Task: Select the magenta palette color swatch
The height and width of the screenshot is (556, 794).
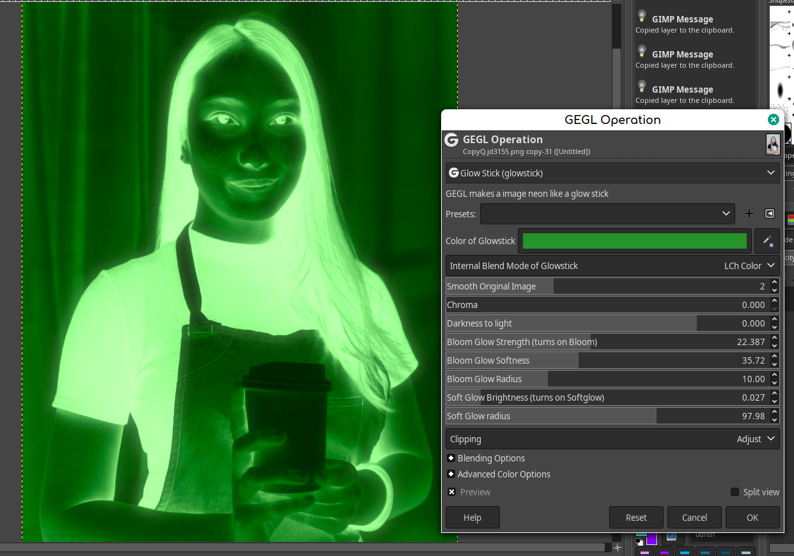Action: (664, 553)
